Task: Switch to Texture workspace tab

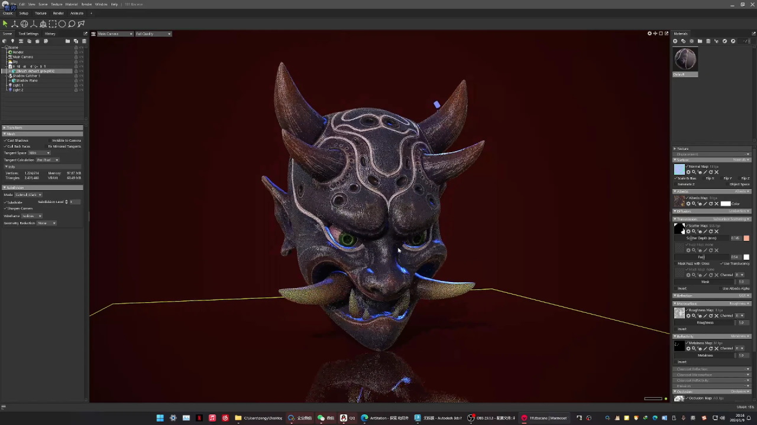Action: click(x=41, y=13)
